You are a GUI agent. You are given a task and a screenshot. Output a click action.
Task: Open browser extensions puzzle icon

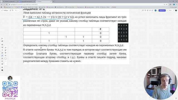coord(170,4)
